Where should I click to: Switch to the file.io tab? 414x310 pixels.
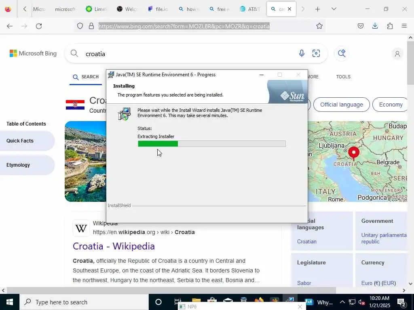click(158, 9)
